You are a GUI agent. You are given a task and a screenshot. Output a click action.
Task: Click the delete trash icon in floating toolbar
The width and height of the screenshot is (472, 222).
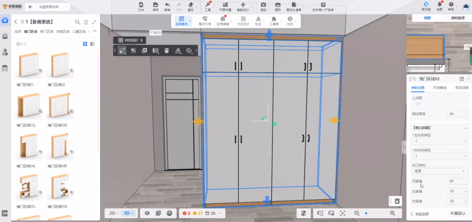tap(167, 51)
